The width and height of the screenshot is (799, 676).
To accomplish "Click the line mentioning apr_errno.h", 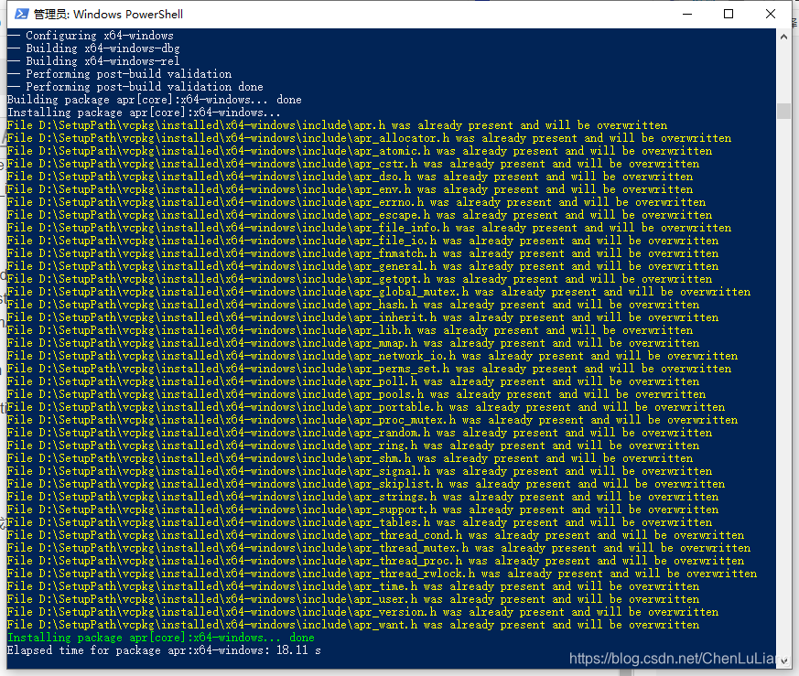I will point(356,202).
